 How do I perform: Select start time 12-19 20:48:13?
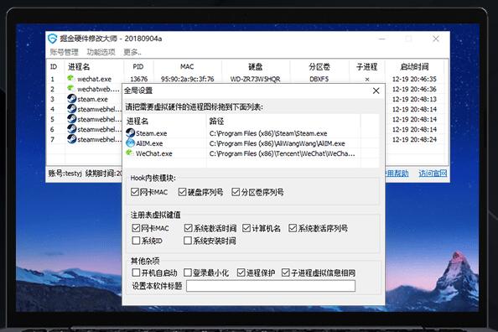point(414,99)
